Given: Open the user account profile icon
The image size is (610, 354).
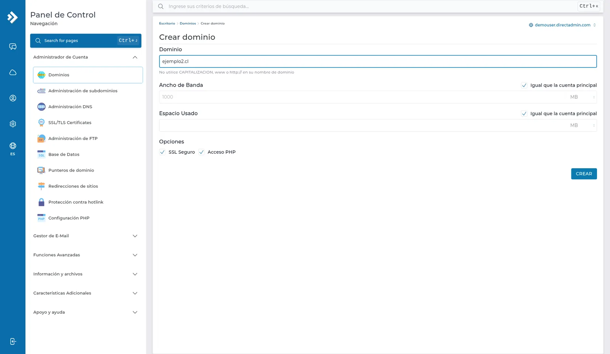Looking at the screenshot, I should 13,98.
